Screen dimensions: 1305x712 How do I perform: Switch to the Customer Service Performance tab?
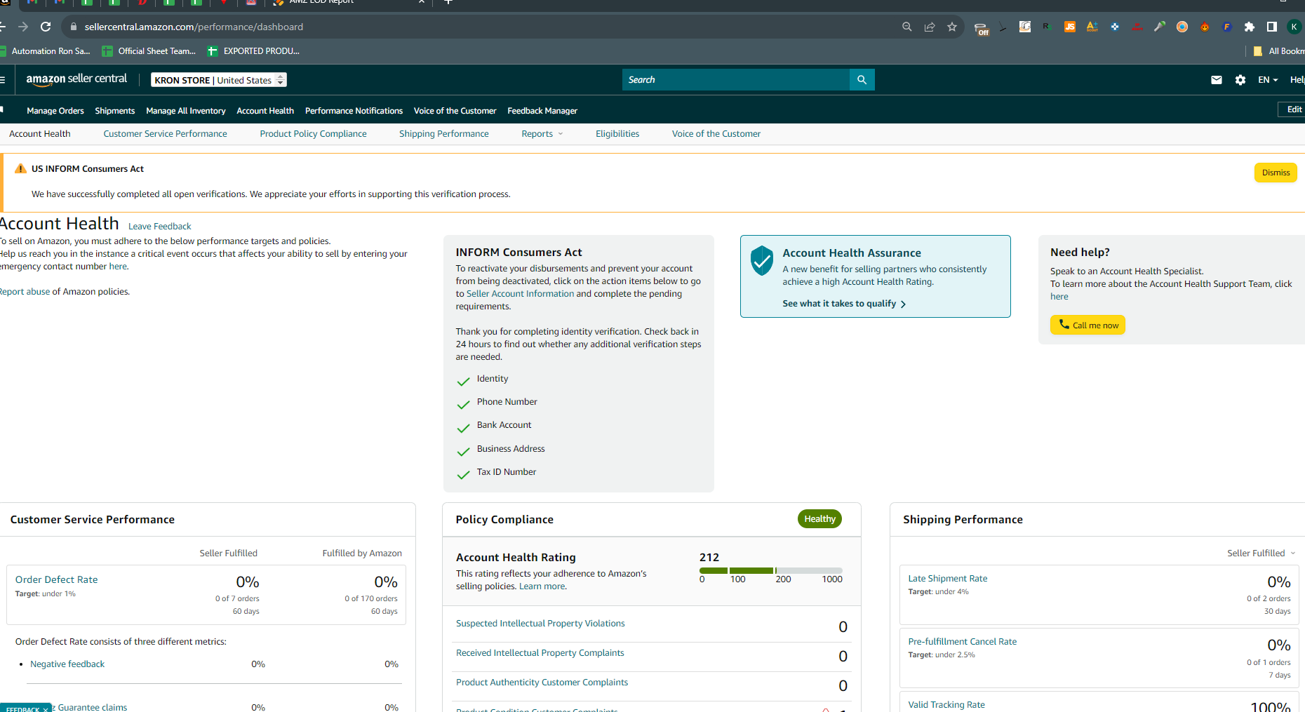click(166, 134)
